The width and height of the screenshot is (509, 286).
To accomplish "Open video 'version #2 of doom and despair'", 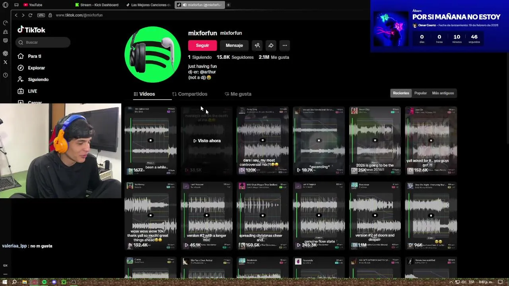I will coord(375,216).
